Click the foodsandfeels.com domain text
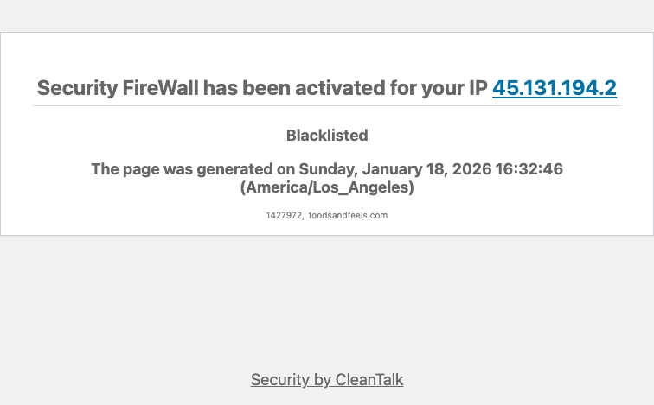The width and height of the screenshot is (654, 405). point(348,216)
